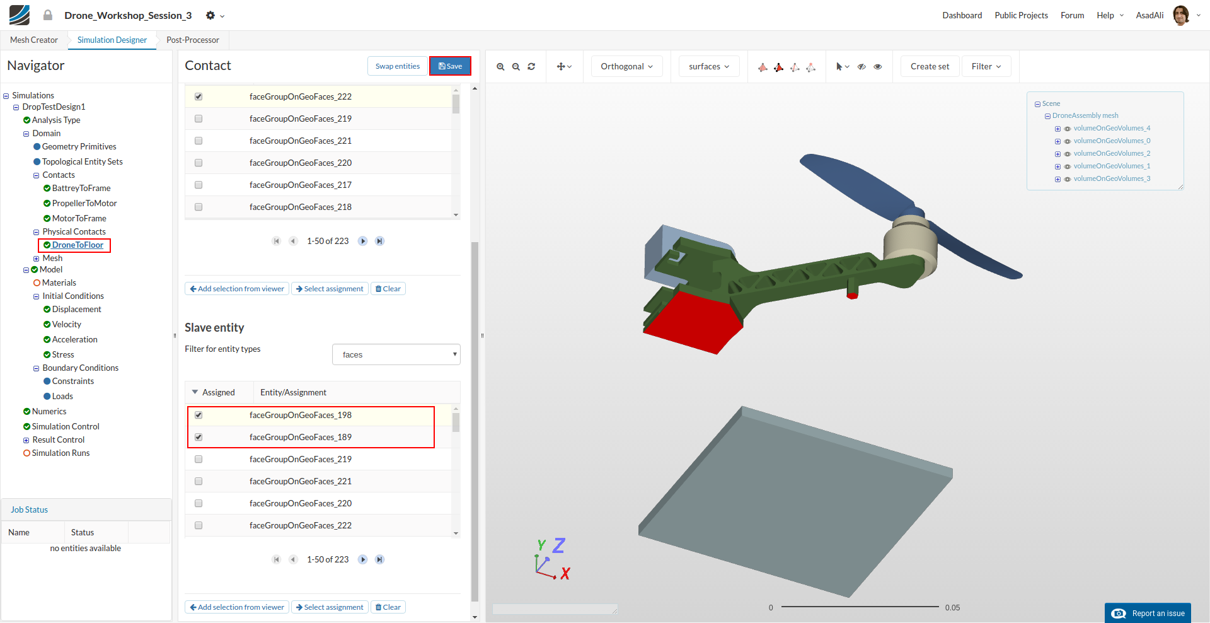Expand the Mesh tree node
The height and width of the screenshot is (623, 1210).
pyautogui.click(x=36, y=259)
